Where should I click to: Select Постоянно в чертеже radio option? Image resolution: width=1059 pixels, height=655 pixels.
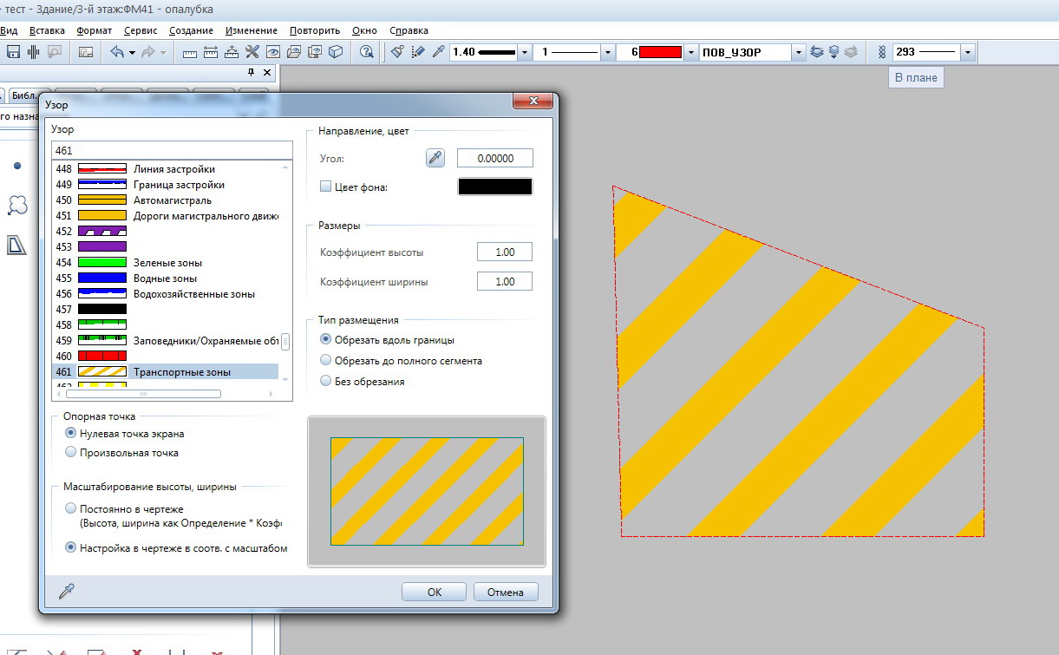(x=71, y=508)
